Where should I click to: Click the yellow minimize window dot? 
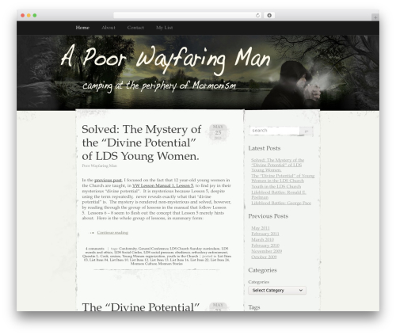tap(29, 15)
